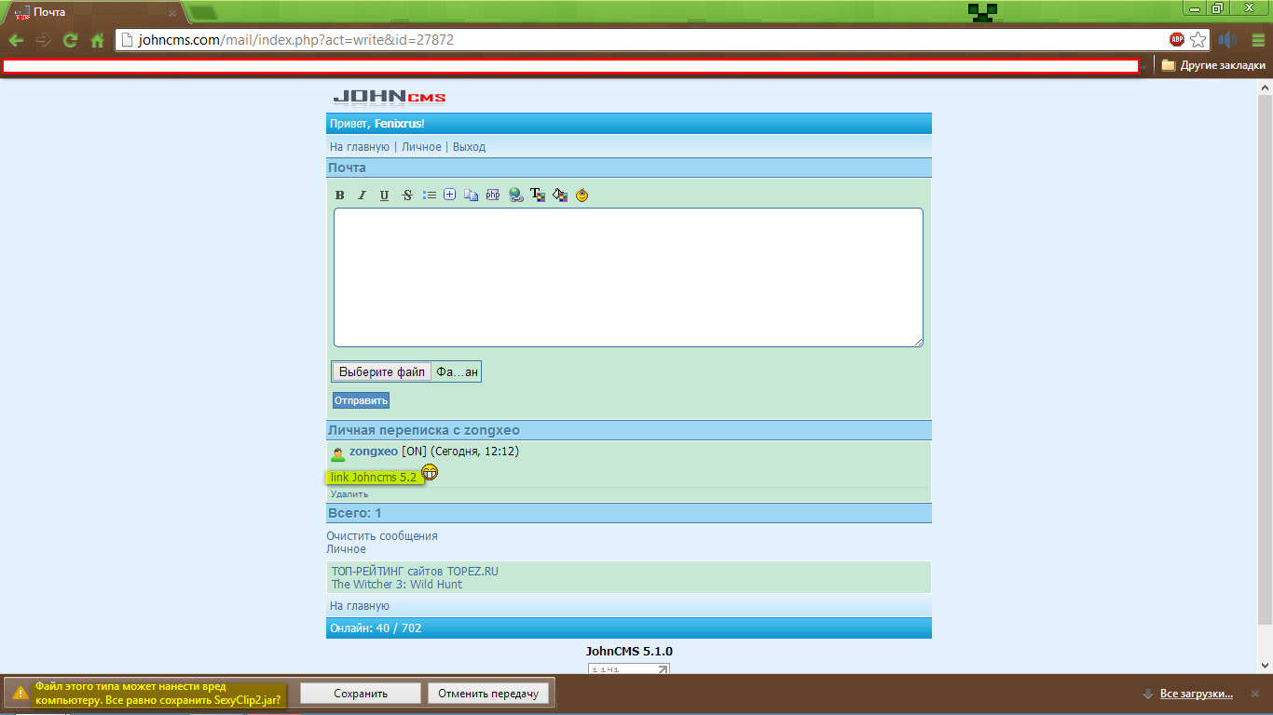Image resolution: width=1273 pixels, height=715 pixels.
Task: Click the username Fenixrus in greeting
Action: [398, 124]
